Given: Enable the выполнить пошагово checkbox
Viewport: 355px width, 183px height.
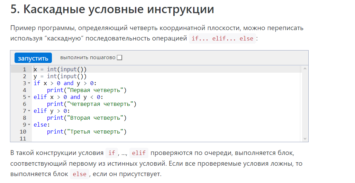Looking at the screenshot, I should (119, 57).
